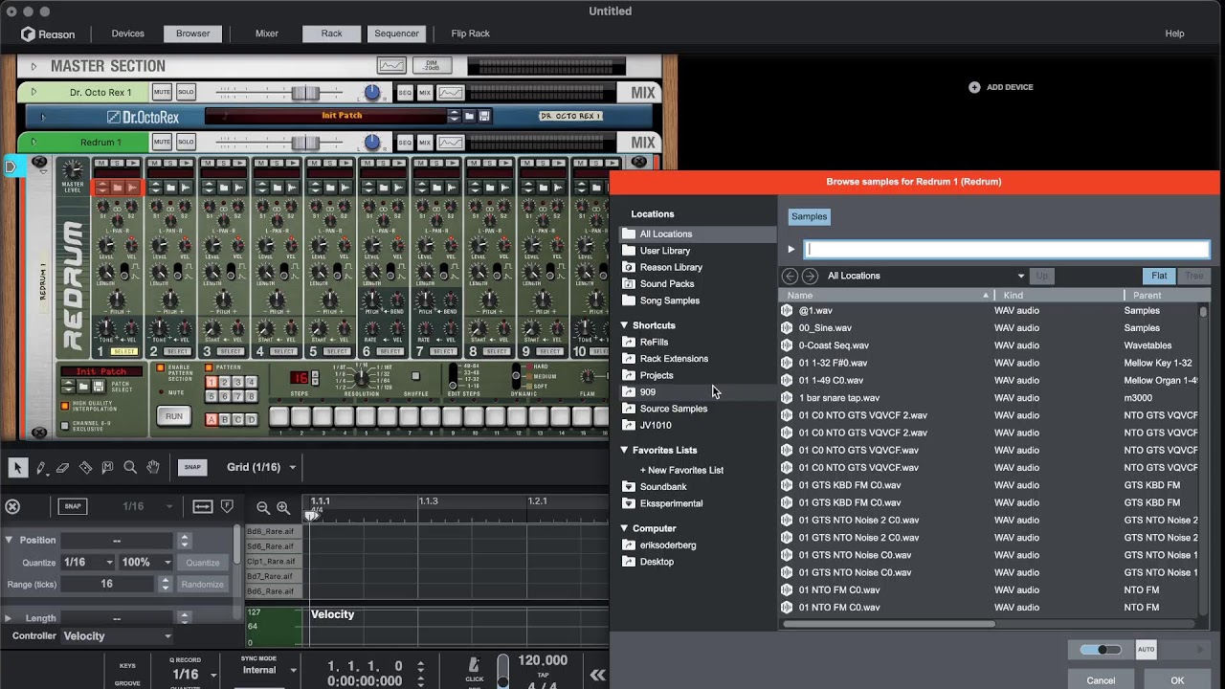The width and height of the screenshot is (1225, 689).
Task: Click the Dr. Octo Rex 1 channel fader
Action: click(305, 92)
